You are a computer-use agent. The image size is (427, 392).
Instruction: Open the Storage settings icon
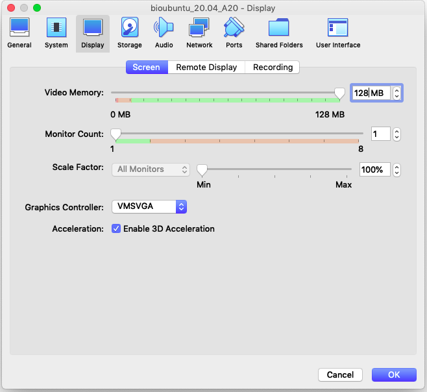click(130, 33)
